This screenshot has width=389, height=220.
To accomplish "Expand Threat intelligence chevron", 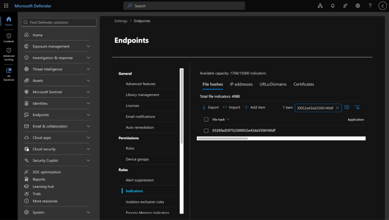I will click(x=88, y=69).
